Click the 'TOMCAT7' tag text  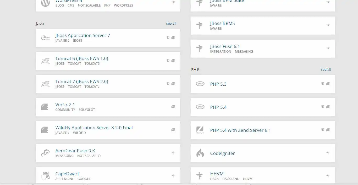click(92, 87)
